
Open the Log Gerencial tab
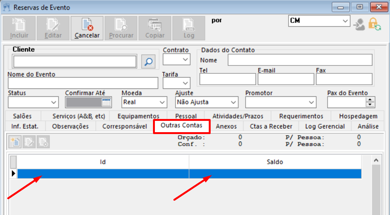325,126
